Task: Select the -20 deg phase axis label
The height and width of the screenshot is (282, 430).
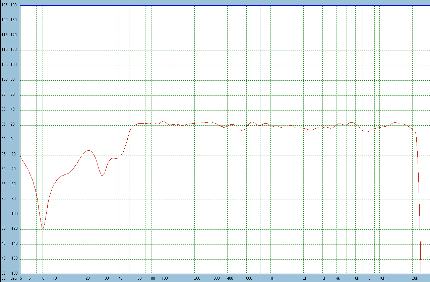Action: coord(13,154)
